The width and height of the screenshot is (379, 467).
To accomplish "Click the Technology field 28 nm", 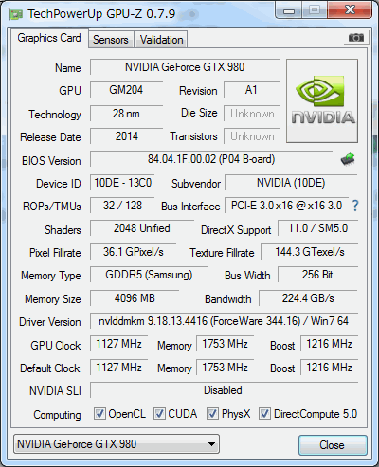I will pos(126,114).
